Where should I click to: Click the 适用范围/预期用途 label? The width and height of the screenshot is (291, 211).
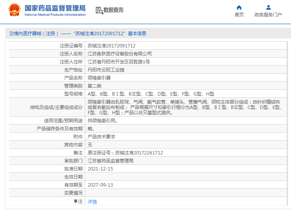[63, 121]
